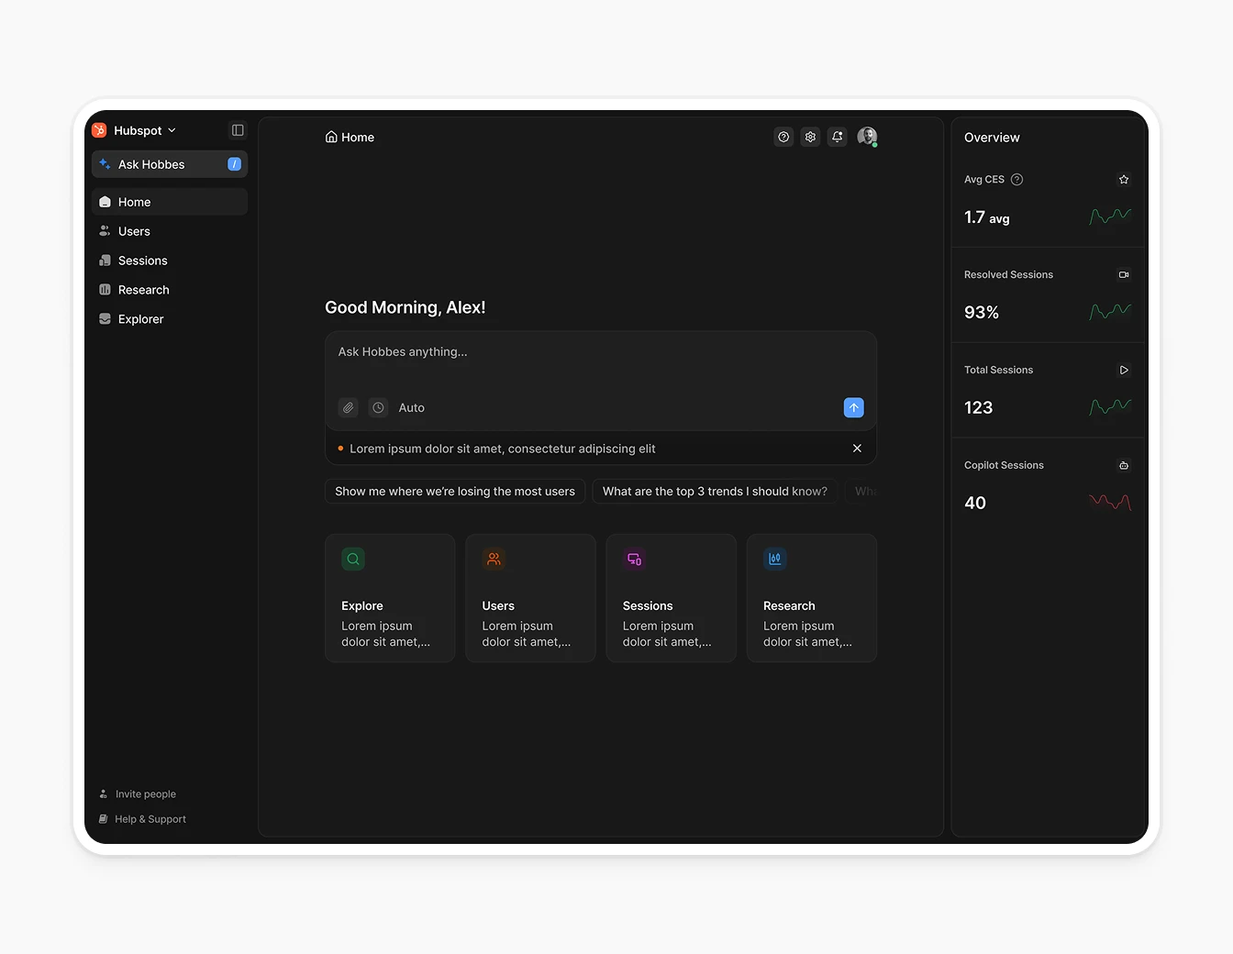Click the play icon on Total Sessions card

click(1124, 370)
